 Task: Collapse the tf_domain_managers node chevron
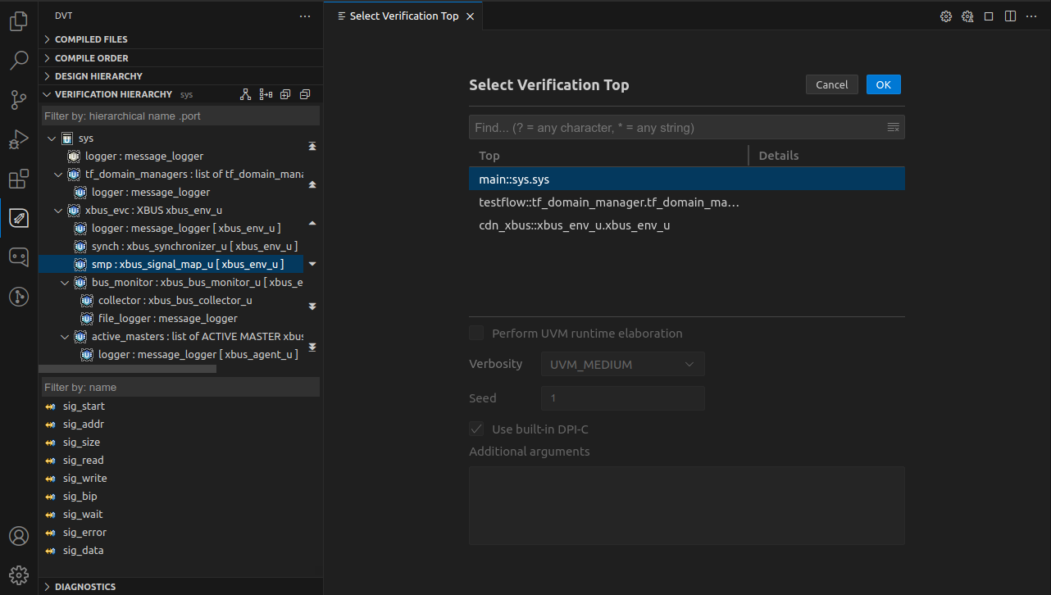(x=58, y=174)
